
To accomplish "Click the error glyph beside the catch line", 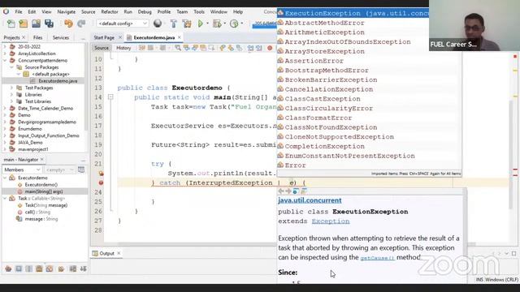I will coord(101,182).
